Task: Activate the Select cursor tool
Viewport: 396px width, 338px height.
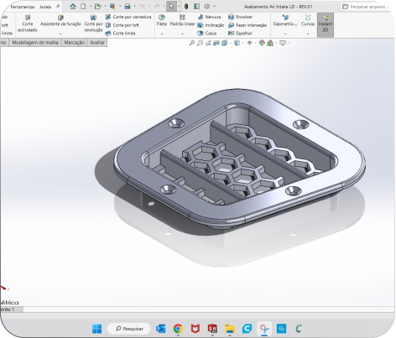Action: (171, 6)
